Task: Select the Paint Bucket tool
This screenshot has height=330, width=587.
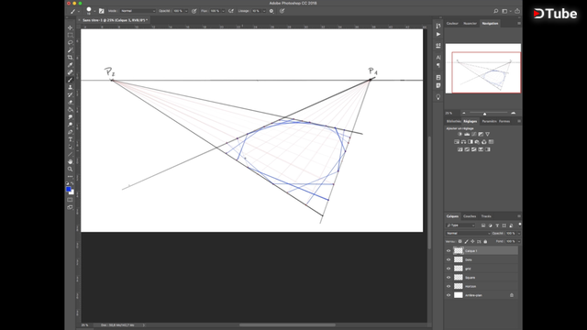Action: (x=70, y=110)
